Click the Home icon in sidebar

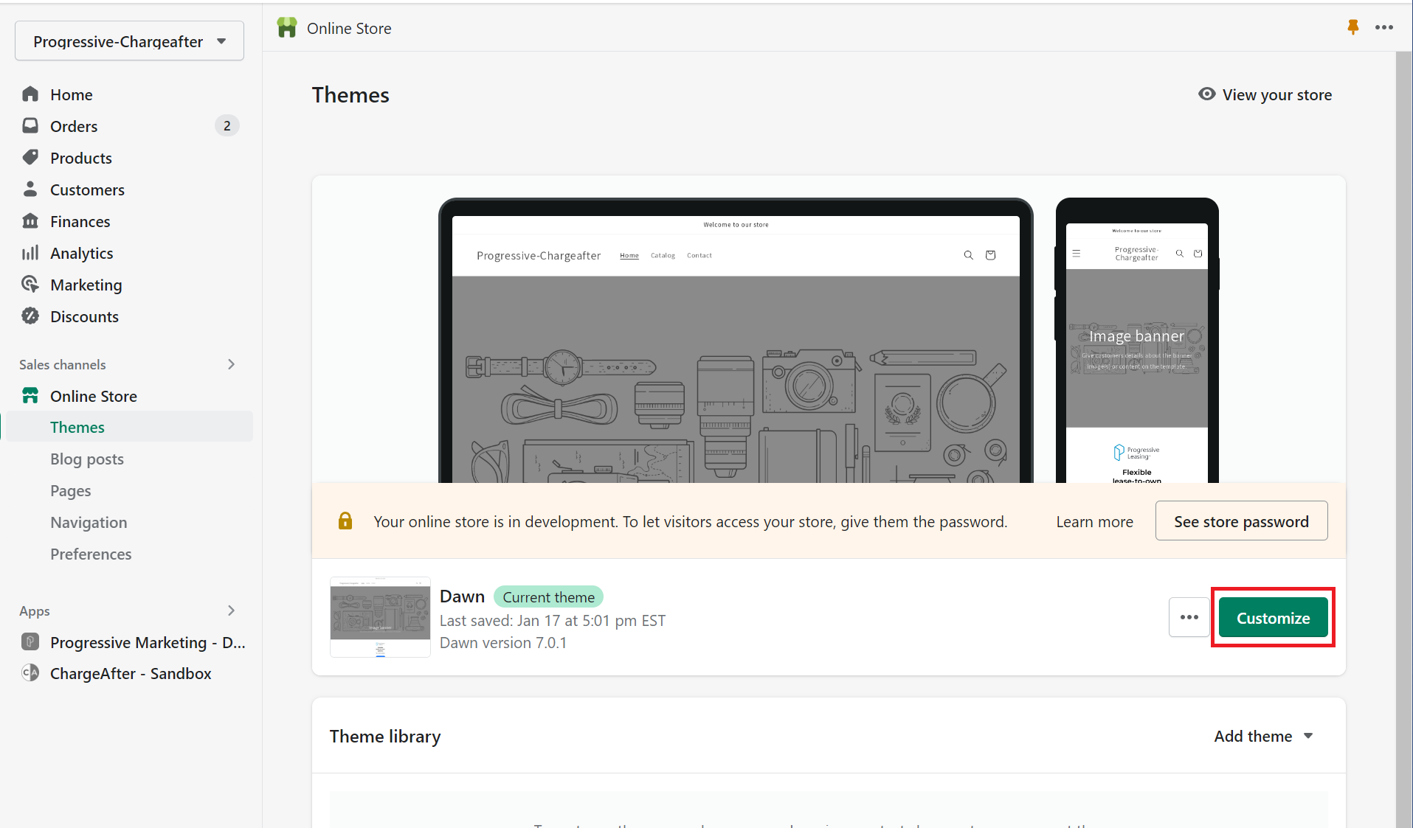pos(30,94)
